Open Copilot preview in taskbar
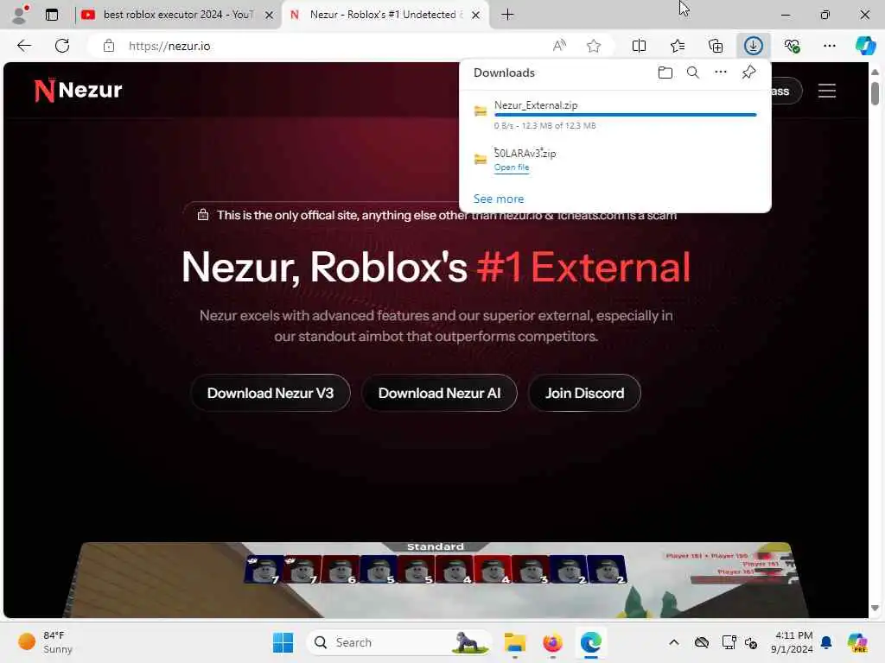 click(x=857, y=642)
